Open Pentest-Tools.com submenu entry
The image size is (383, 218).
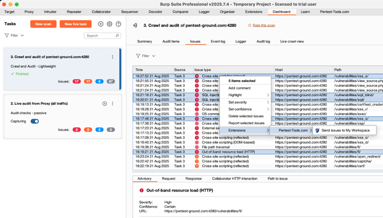click(x=292, y=130)
